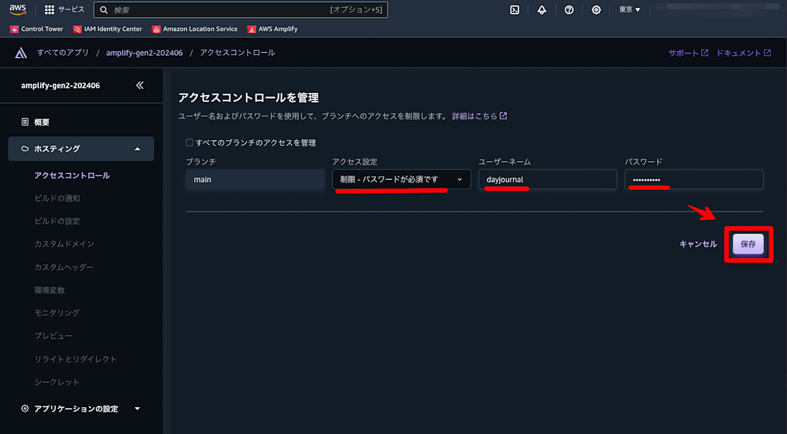Open IAM Identity Center bookmark
Image resolution: width=787 pixels, height=434 pixels.
pyautogui.click(x=108, y=29)
